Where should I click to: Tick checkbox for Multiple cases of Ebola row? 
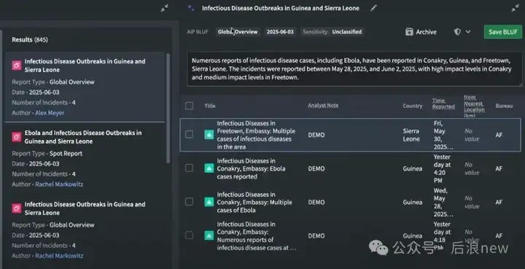189,202
